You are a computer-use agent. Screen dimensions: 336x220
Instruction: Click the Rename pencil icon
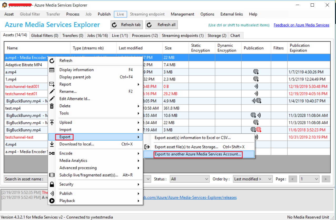coord(52,92)
